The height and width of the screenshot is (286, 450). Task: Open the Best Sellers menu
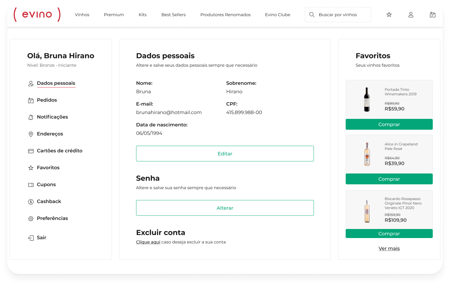click(x=174, y=14)
